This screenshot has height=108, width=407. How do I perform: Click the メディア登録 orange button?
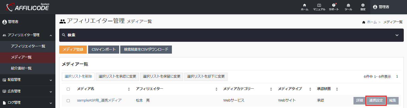click(x=73, y=50)
